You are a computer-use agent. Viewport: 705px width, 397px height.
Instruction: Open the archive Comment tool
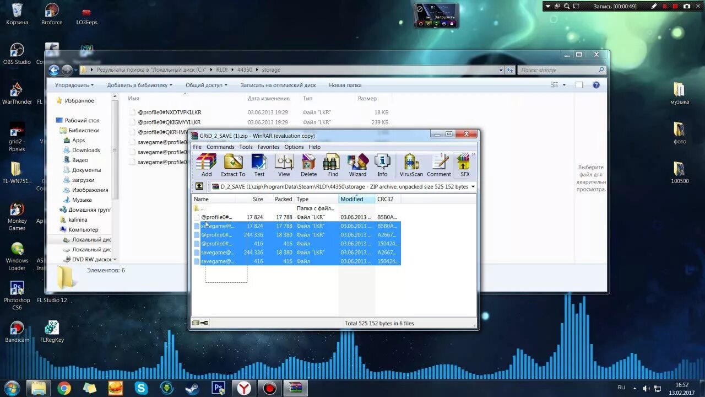click(x=439, y=165)
